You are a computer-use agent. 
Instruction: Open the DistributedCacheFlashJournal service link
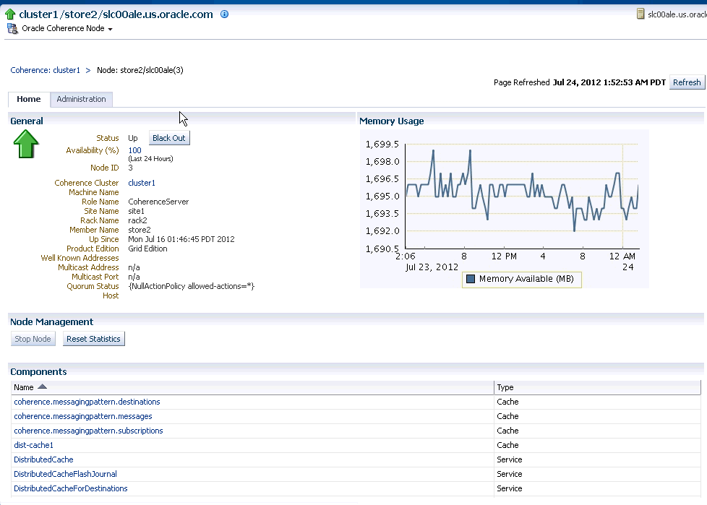point(65,474)
